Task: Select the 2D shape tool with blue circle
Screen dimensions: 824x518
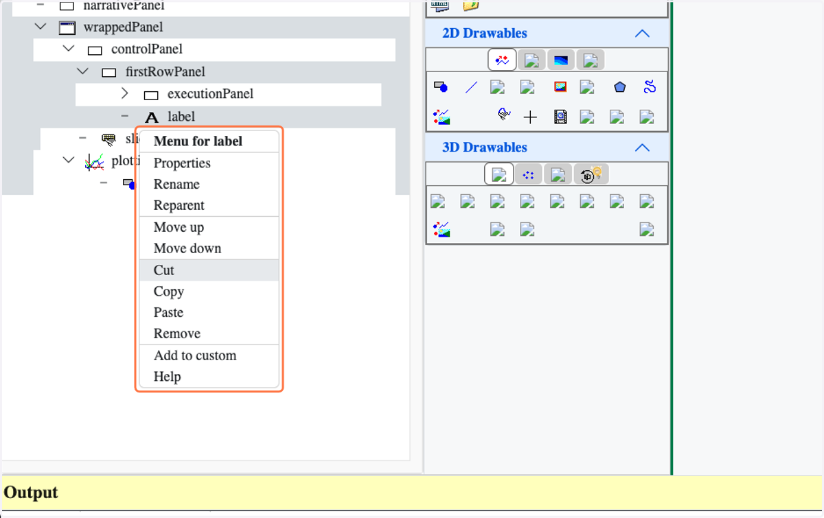Action: click(x=441, y=87)
